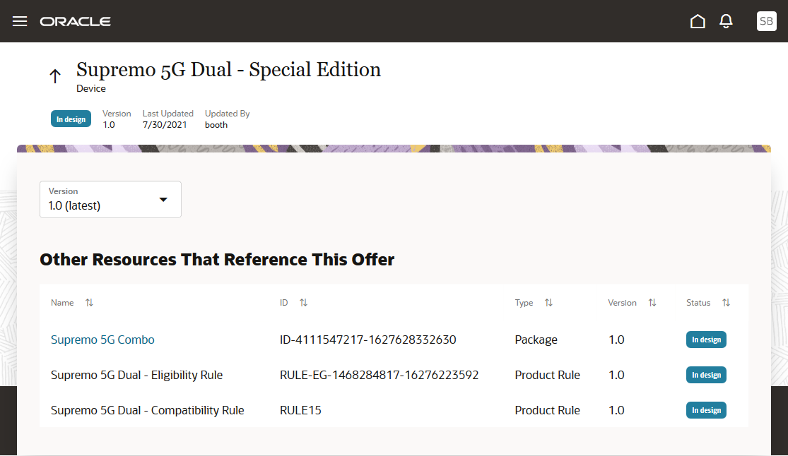The image size is (788, 456).
Task: Click the Supremo 5G Combo status badge
Action: (x=706, y=340)
